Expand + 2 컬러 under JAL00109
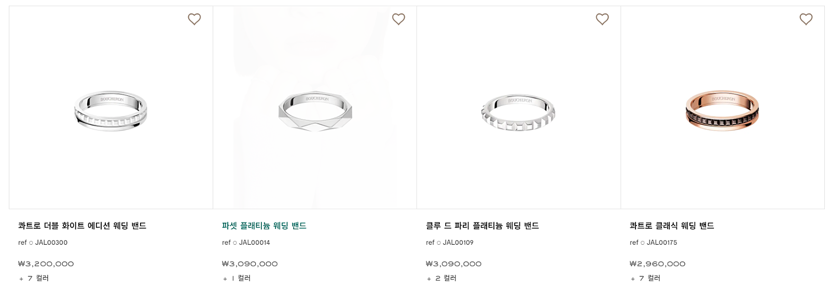830x297 pixels. (x=441, y=278)
